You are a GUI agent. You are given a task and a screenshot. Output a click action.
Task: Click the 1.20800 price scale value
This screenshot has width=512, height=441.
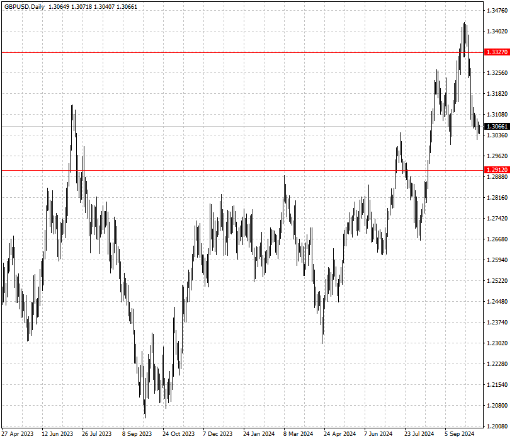click(x=497, y=405)
